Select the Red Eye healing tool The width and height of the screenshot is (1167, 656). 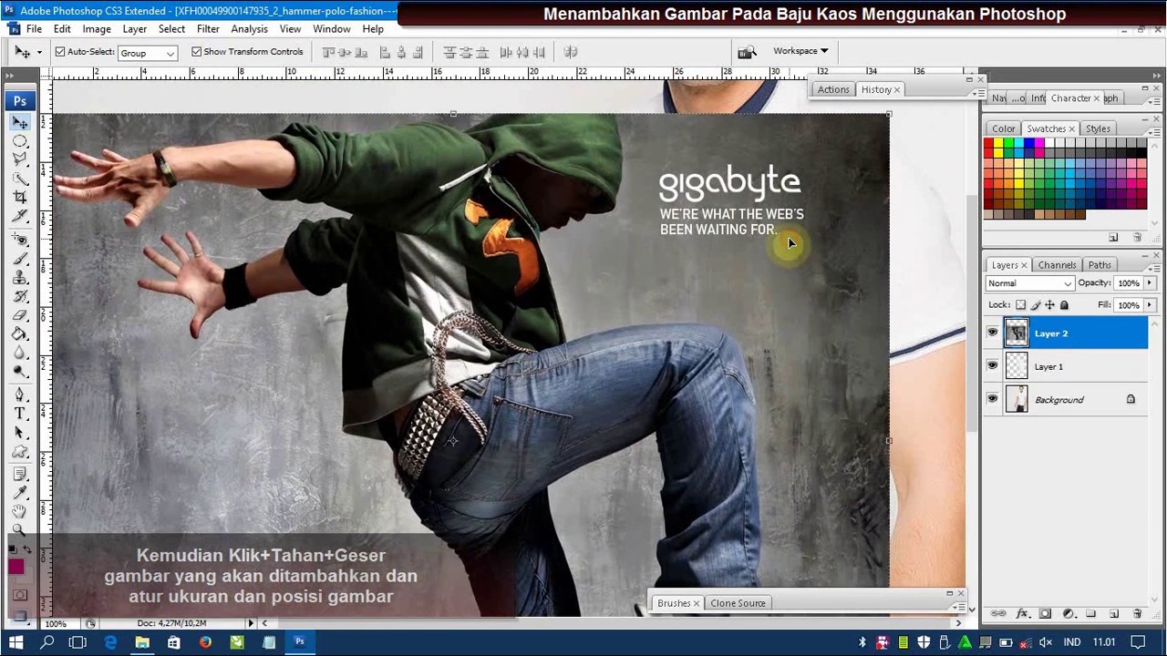coord(20,240)
